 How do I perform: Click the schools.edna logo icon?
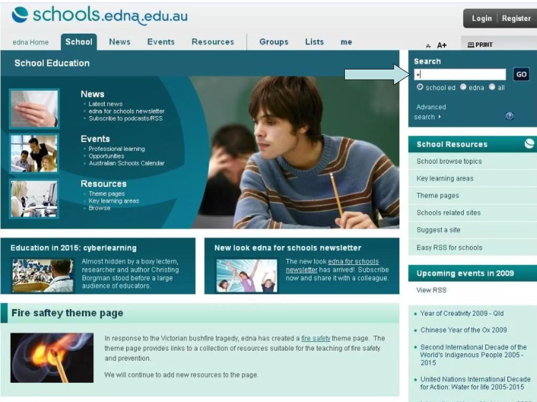pyautogui.click(x=20, y=15)
